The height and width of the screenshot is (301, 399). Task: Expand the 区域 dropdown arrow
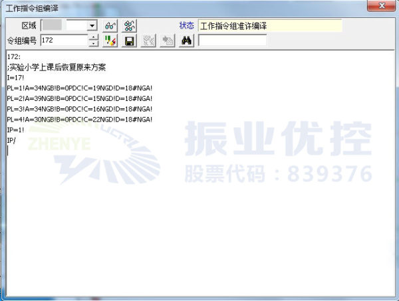92,25
